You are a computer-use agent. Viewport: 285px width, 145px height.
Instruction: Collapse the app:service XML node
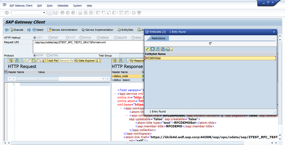pyautogui.click(x=115, y=94)
